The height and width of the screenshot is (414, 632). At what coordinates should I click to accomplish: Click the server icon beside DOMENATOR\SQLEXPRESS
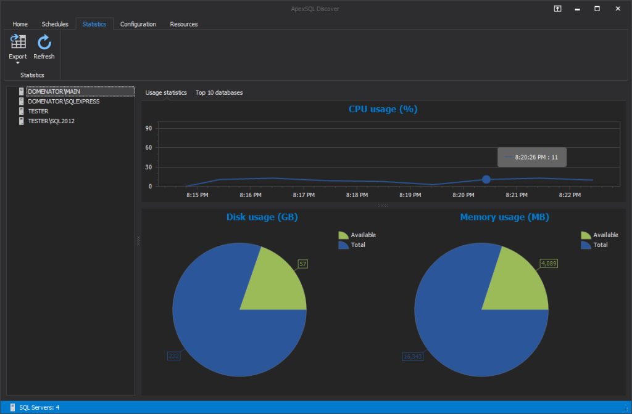[x=20, y=100]
